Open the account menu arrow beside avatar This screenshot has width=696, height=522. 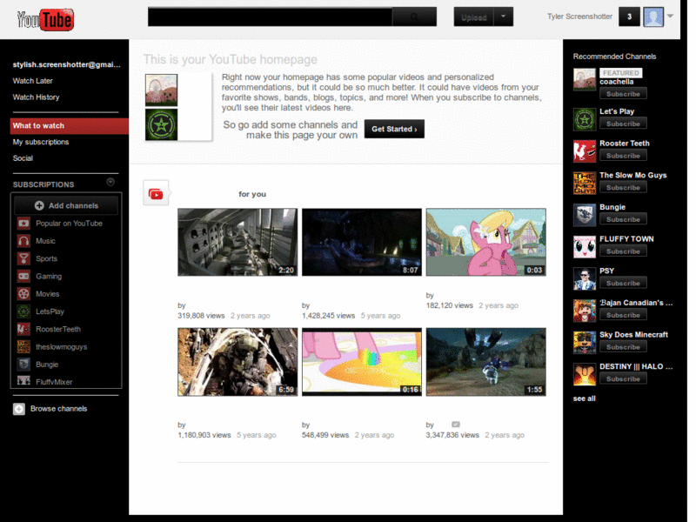click(670, 17)
